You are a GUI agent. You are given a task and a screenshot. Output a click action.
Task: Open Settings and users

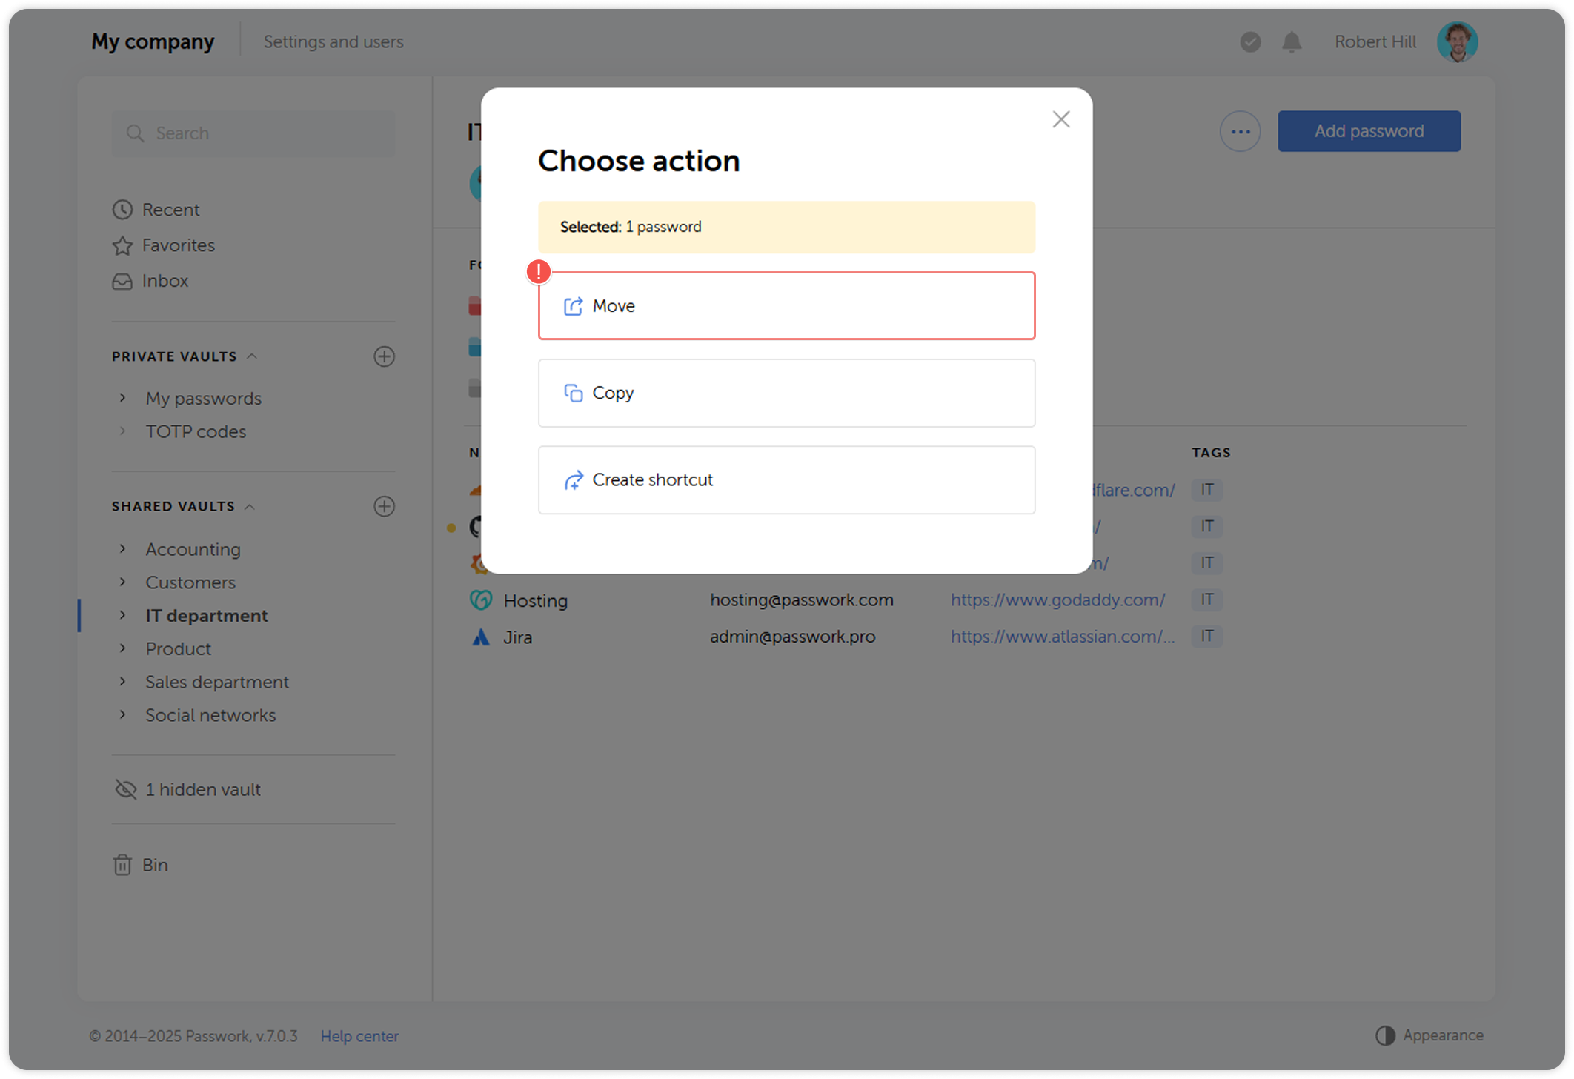[x=333, y=41]
